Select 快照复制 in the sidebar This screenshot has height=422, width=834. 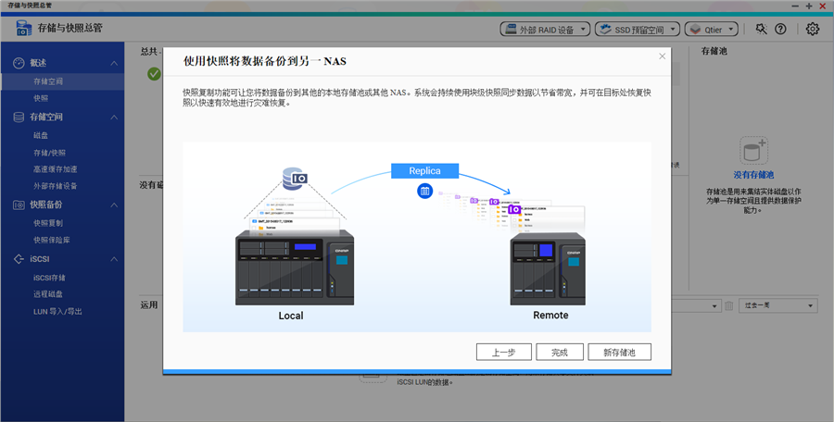click(48, 223)
